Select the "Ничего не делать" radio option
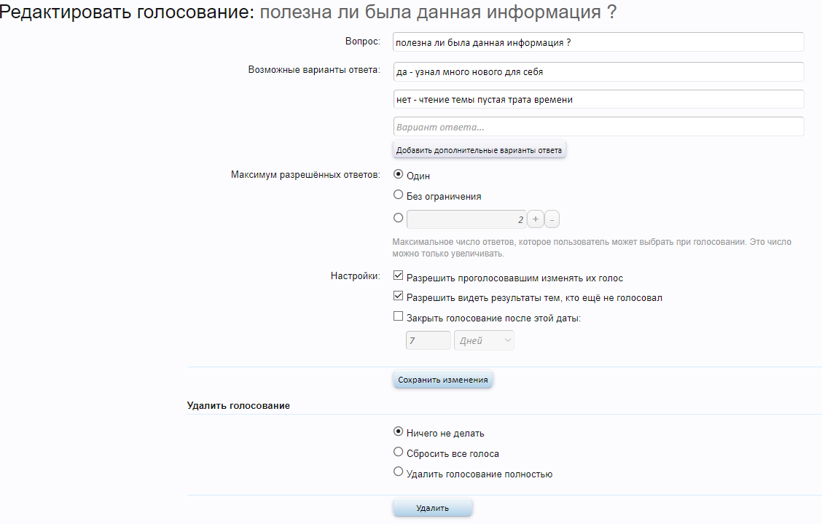 click(x=399, y=431)
